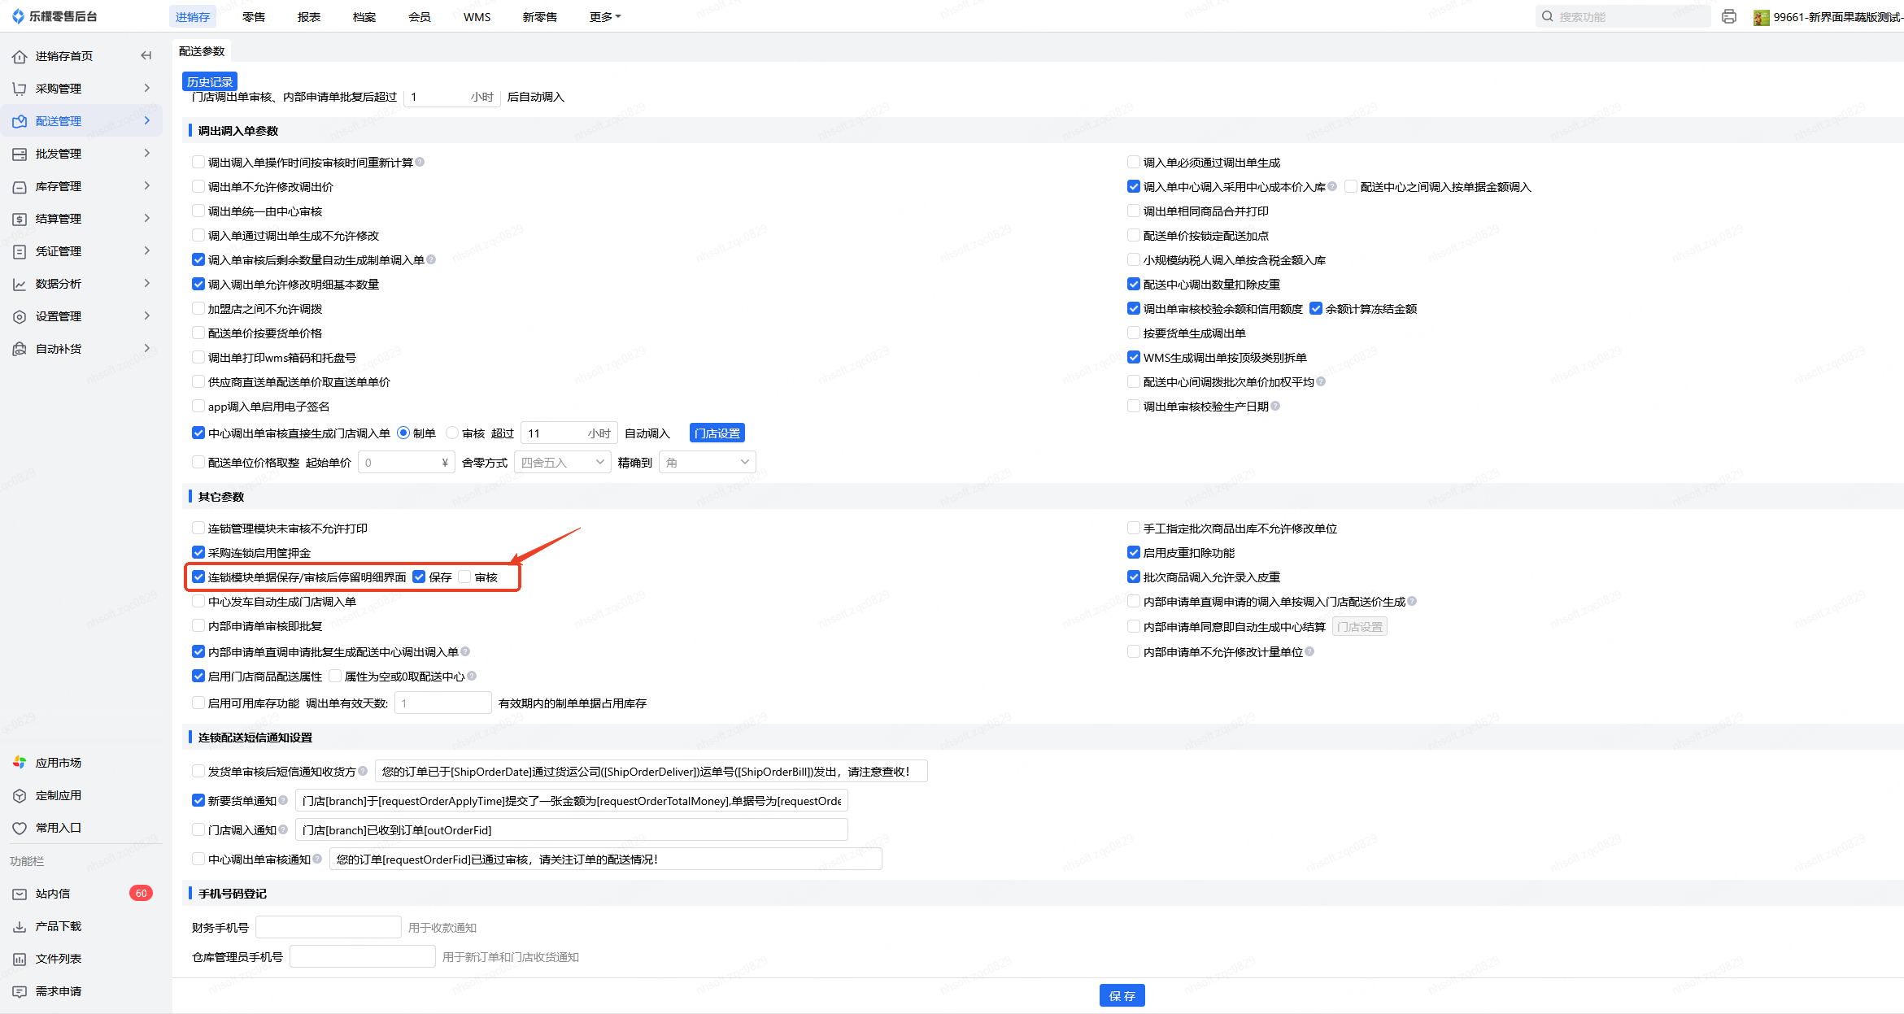Click the 历史记录 button
The width and height of the screenshot is (1904, 1014).
coord(210,81)
